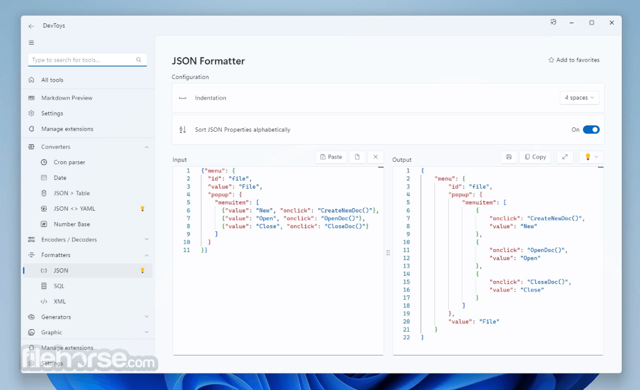Click the Graphic group icon

point(31,332)
